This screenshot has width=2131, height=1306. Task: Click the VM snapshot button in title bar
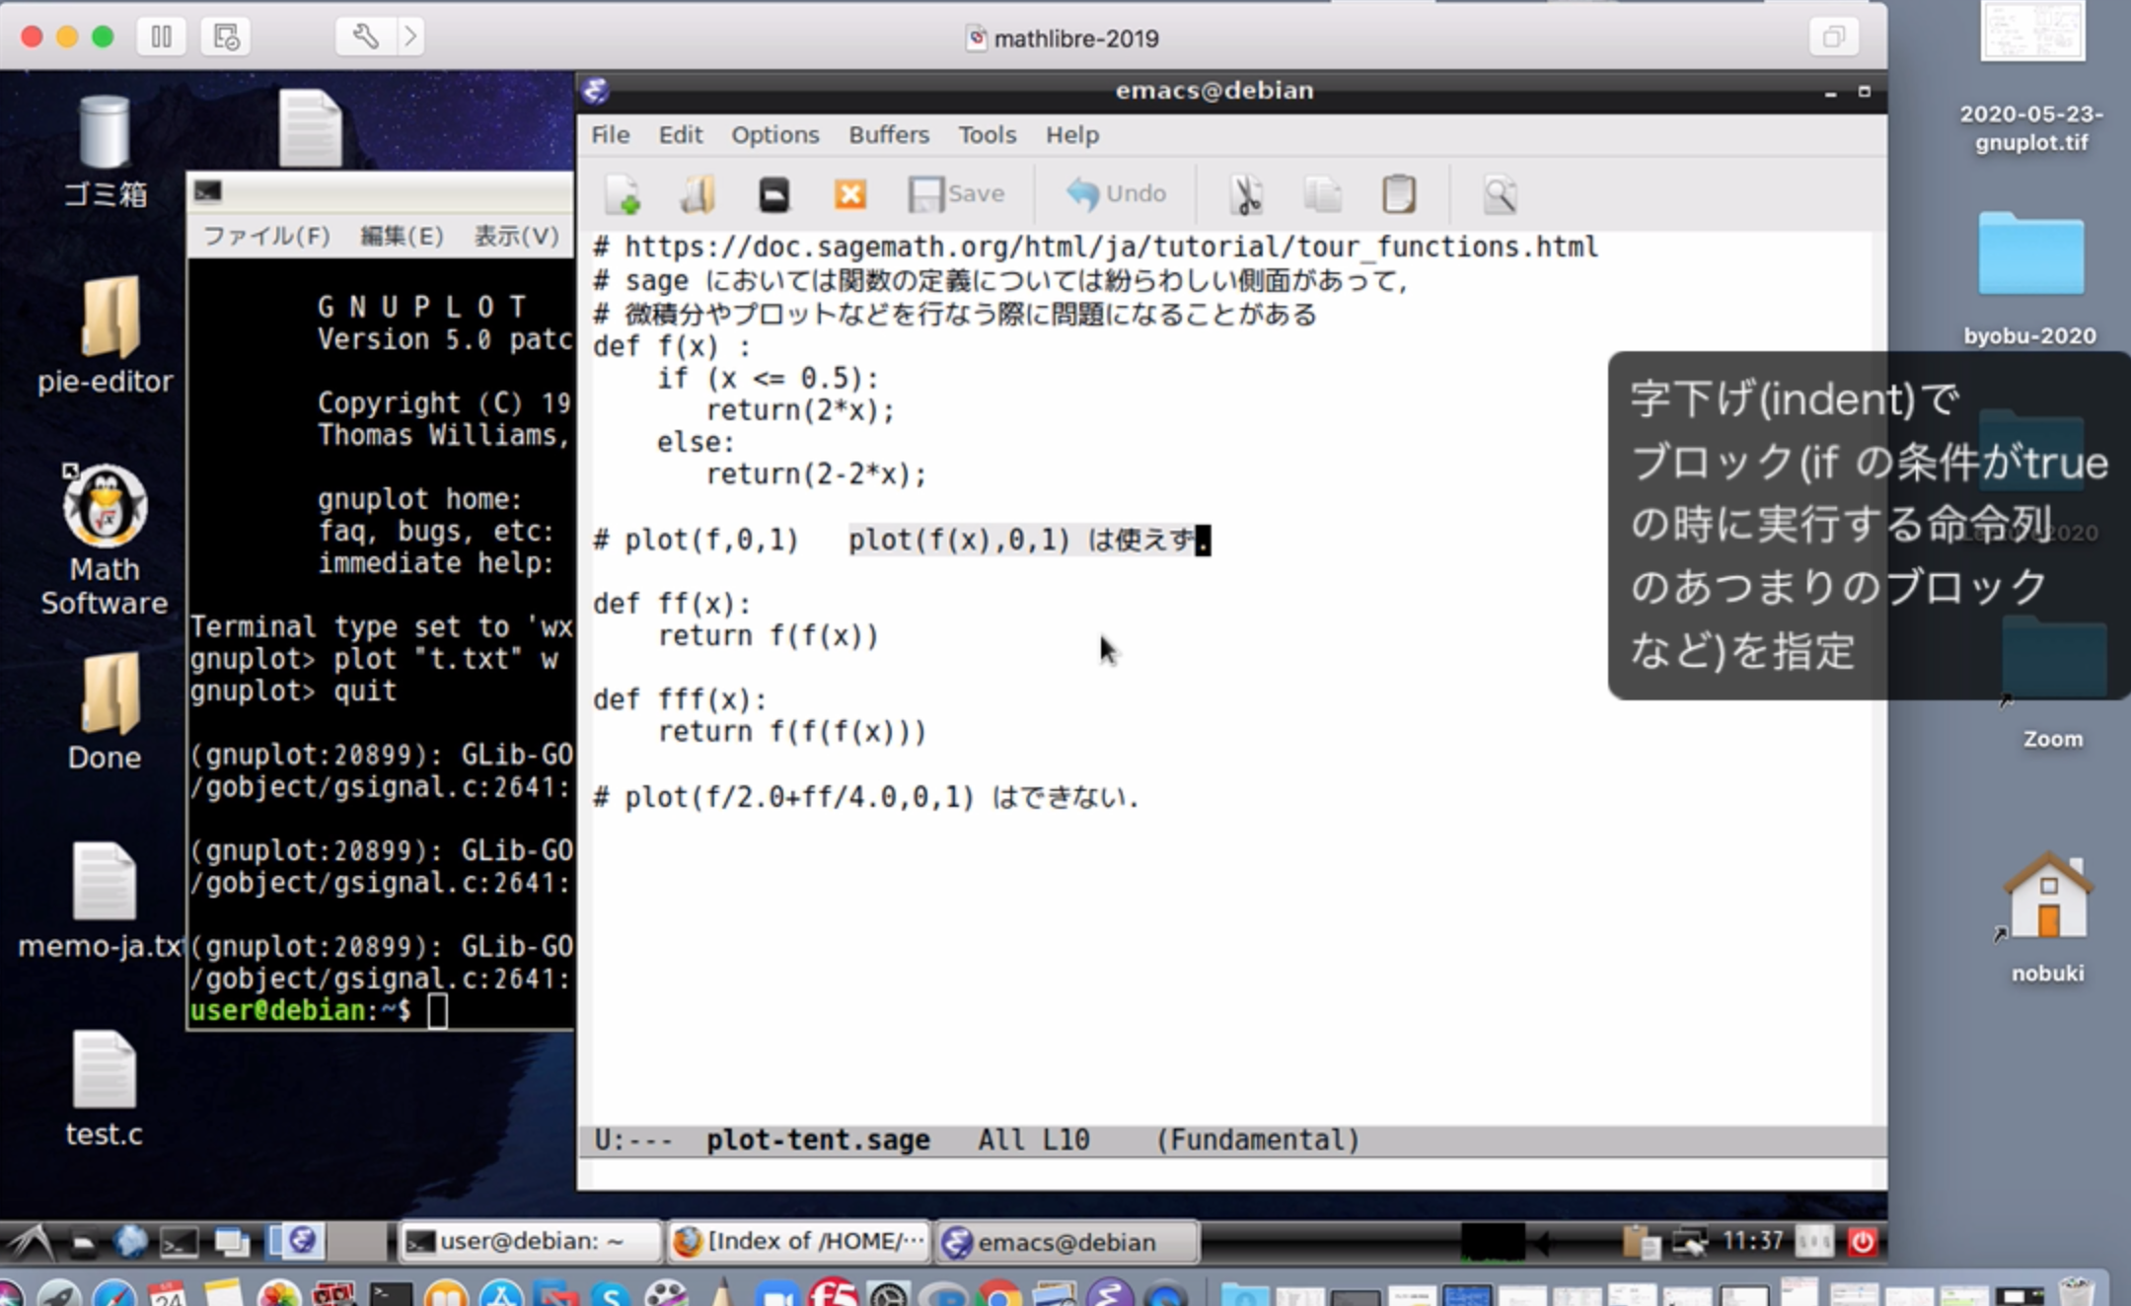(225, 36)
